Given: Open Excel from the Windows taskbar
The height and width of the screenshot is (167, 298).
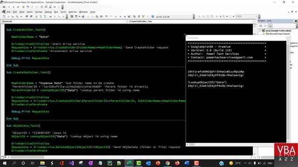Looking at the screenshot, I should pyautogui.click(x=129, y=163).
